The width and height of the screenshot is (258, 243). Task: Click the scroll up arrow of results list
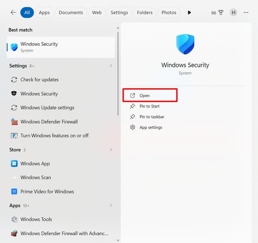coord(118,28)
